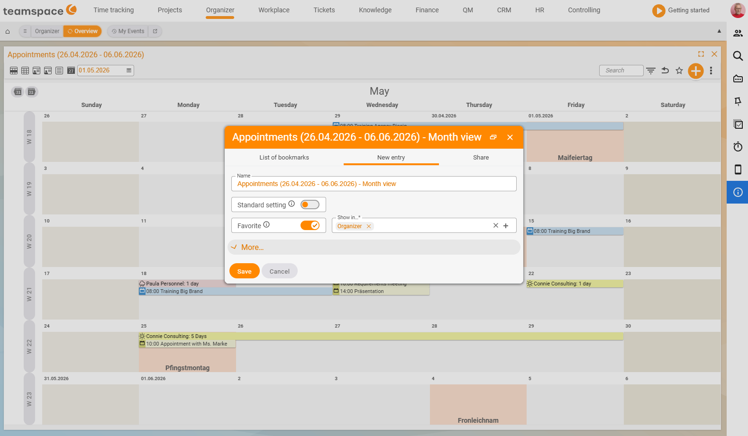The height and width of the screenshot is (436, 748).
Task: Open the three-dot more menu in toolbar
Action: coord(711,71)
